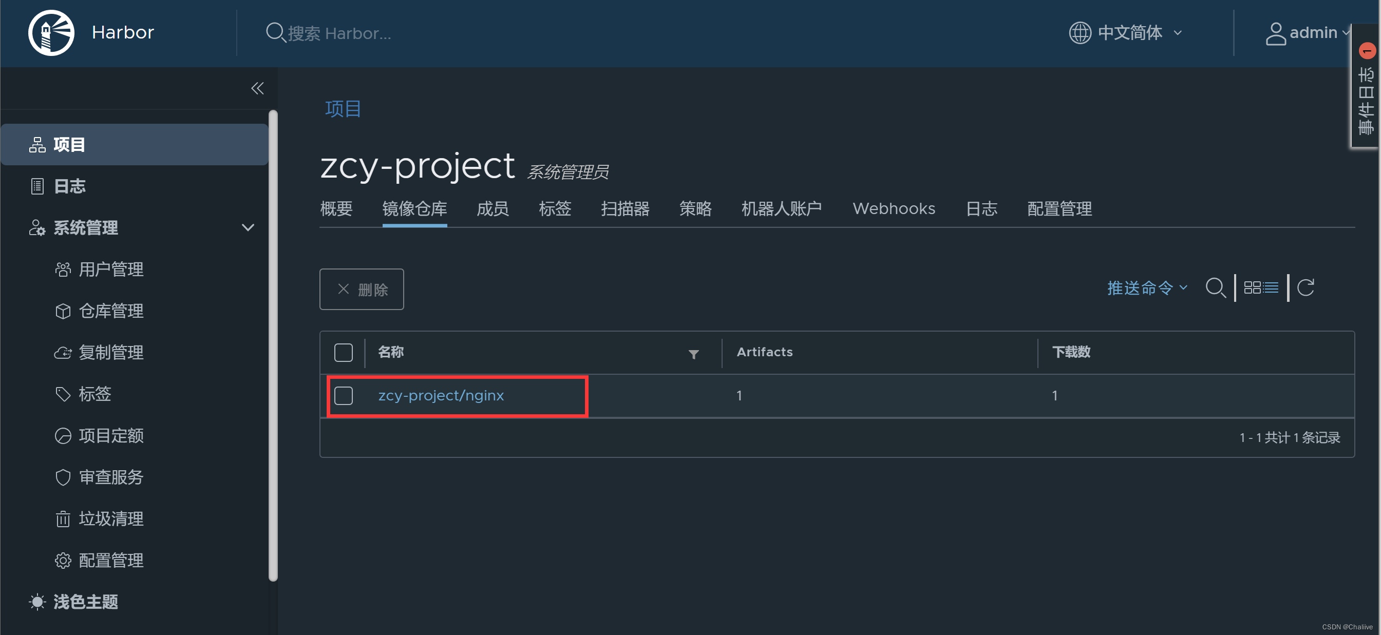Image resolution: width=1381 pixels, height=635 pixels.
Task: Open 项目 in the sidebar
Action: (x=135, y=145)
